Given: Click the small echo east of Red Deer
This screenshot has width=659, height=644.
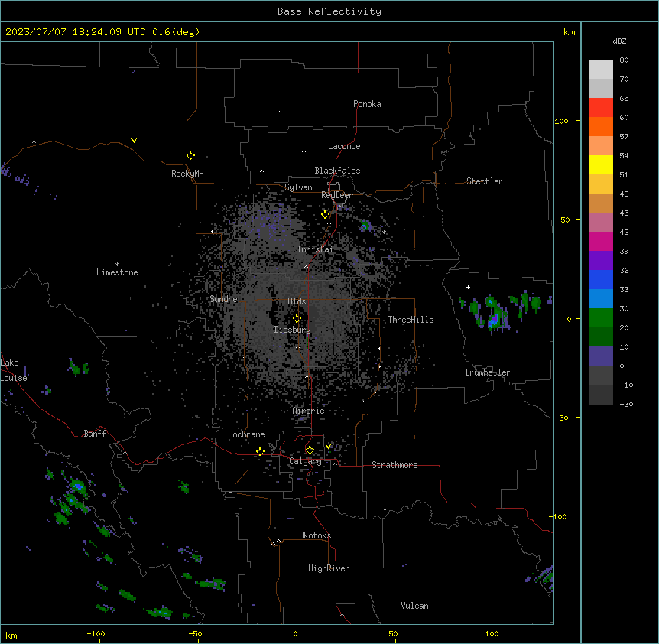Looking at the screenshot, I should (x=365, y=226).
